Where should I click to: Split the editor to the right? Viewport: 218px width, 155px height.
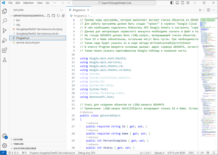point(209,10)
